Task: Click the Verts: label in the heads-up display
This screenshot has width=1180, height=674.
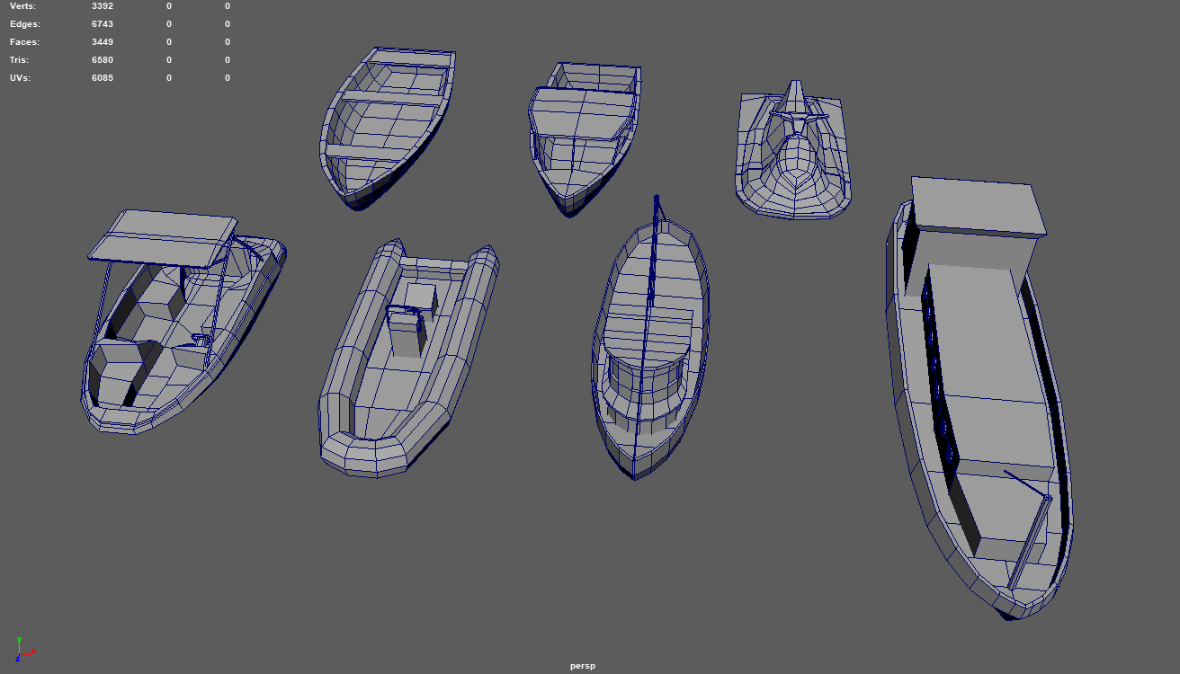Action: click(23, 6)
